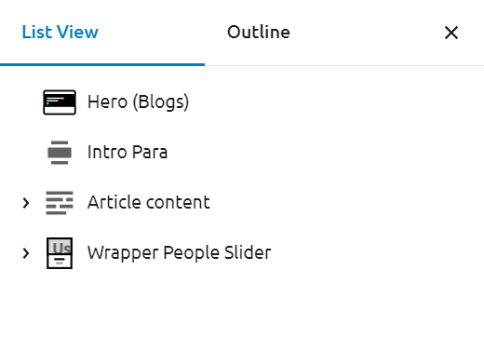Click the Hero (Blogs) block icon
484x338 pixels.
point(60,102)
